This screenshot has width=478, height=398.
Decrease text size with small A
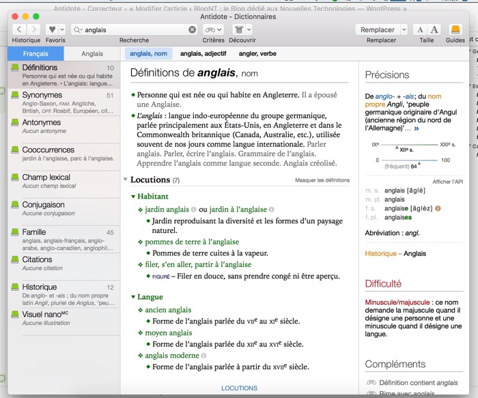(x=420, y=29)
